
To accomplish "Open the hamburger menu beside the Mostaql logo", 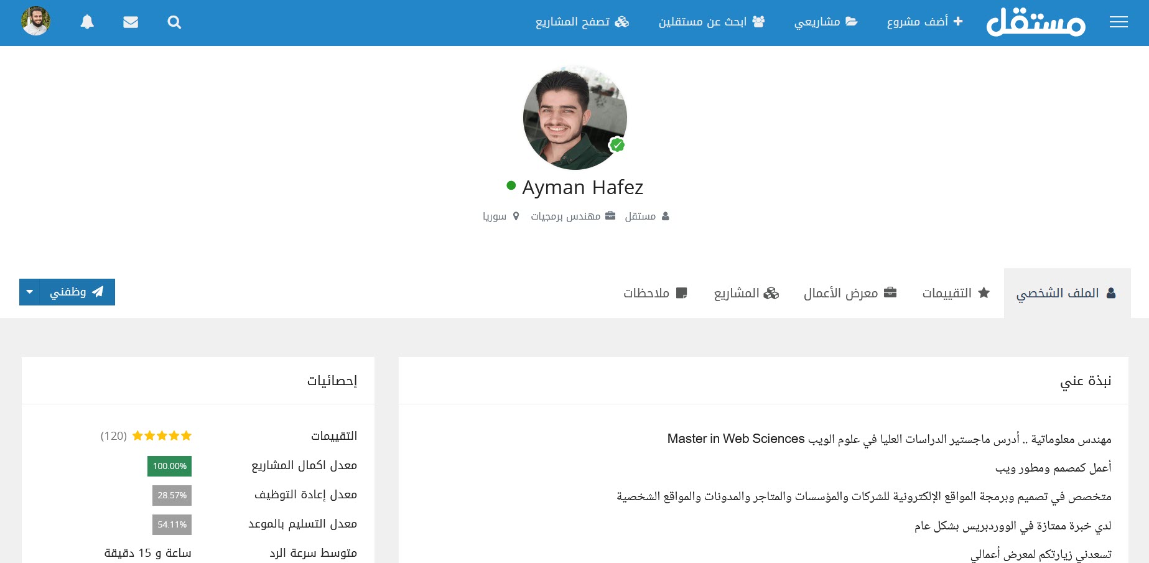I will [1119, 22].
